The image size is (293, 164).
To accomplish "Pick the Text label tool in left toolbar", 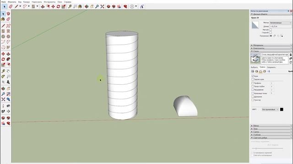I will pos(8,77).
